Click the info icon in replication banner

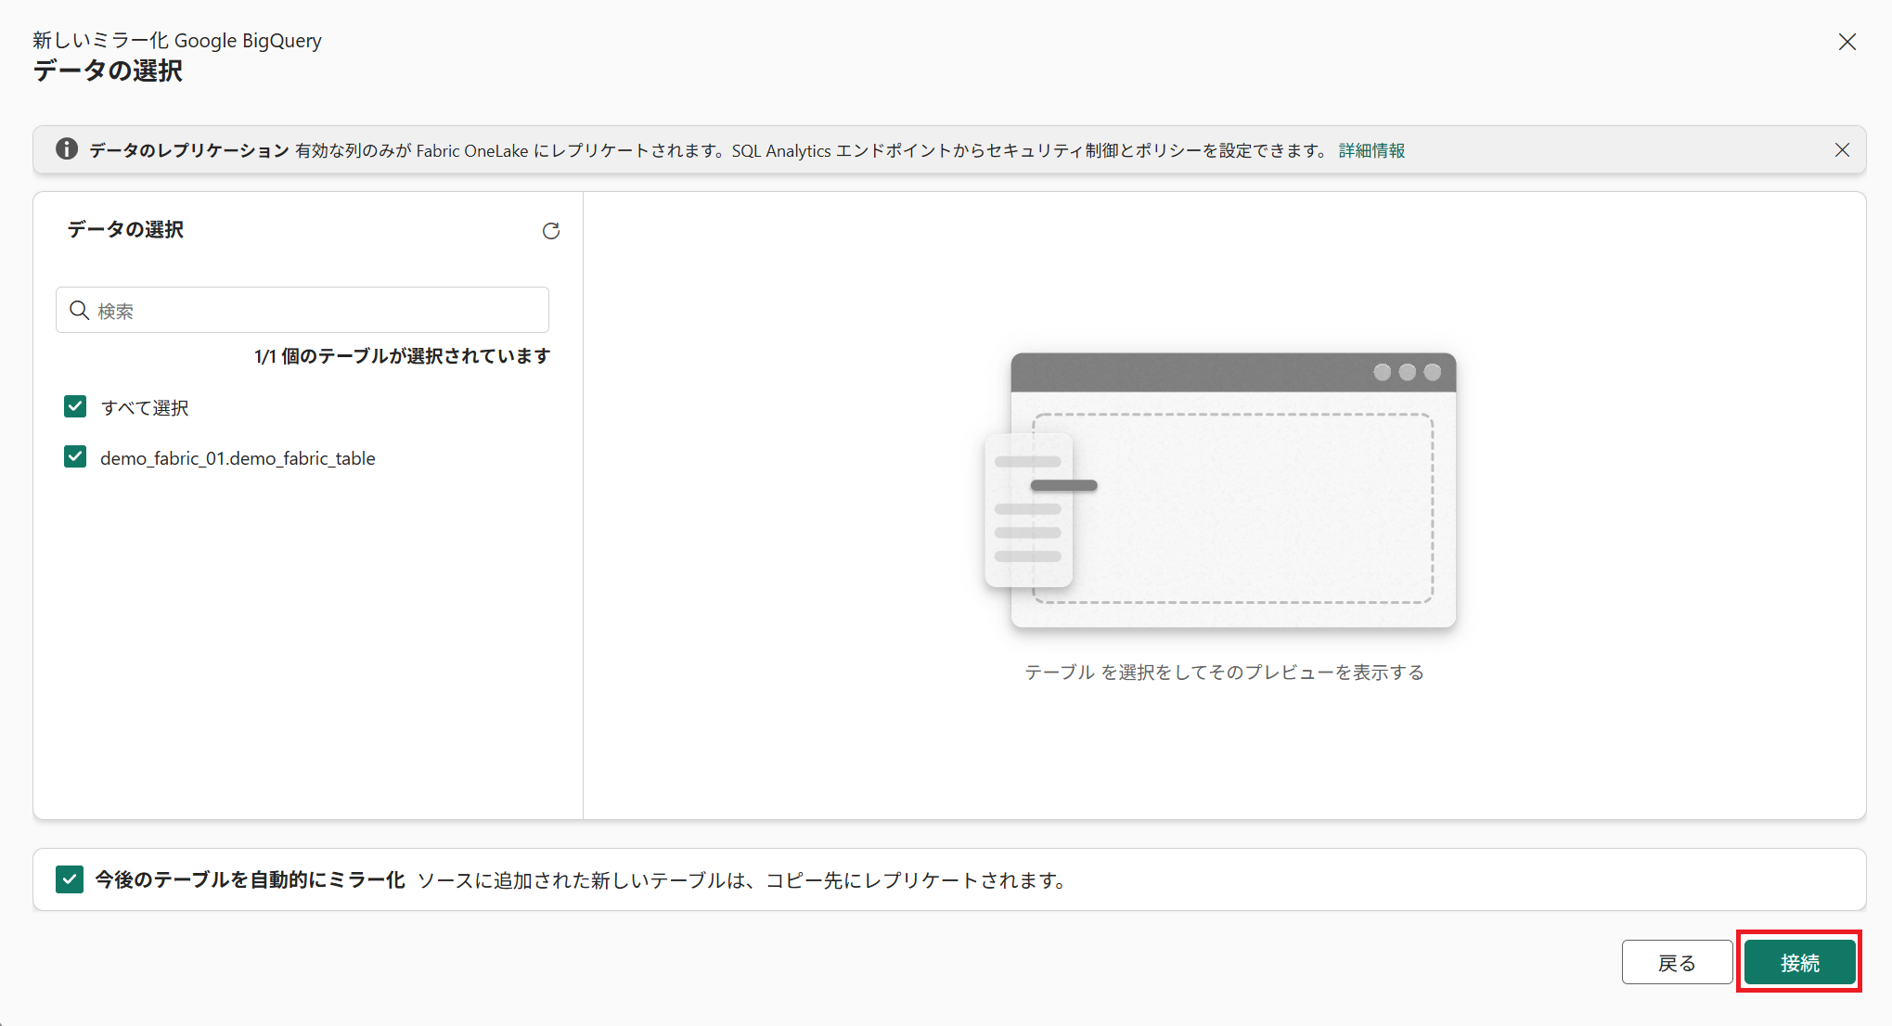[67, 149]
